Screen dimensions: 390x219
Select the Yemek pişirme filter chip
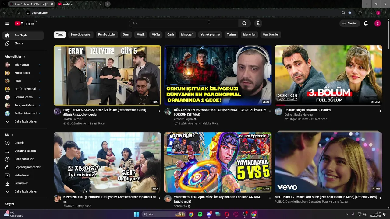tap(210, 34)
